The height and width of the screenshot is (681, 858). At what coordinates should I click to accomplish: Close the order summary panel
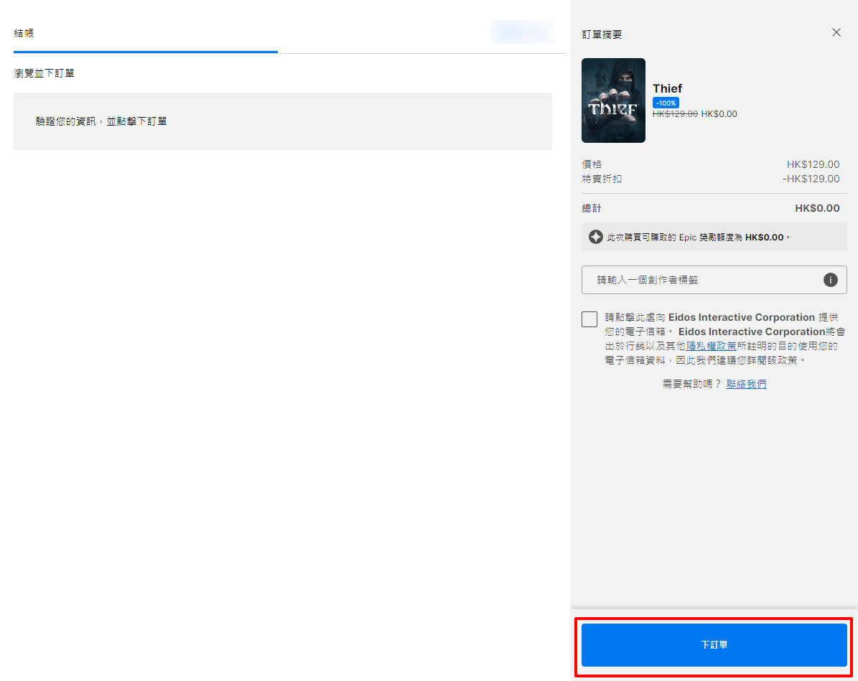[x=836, y=32]
